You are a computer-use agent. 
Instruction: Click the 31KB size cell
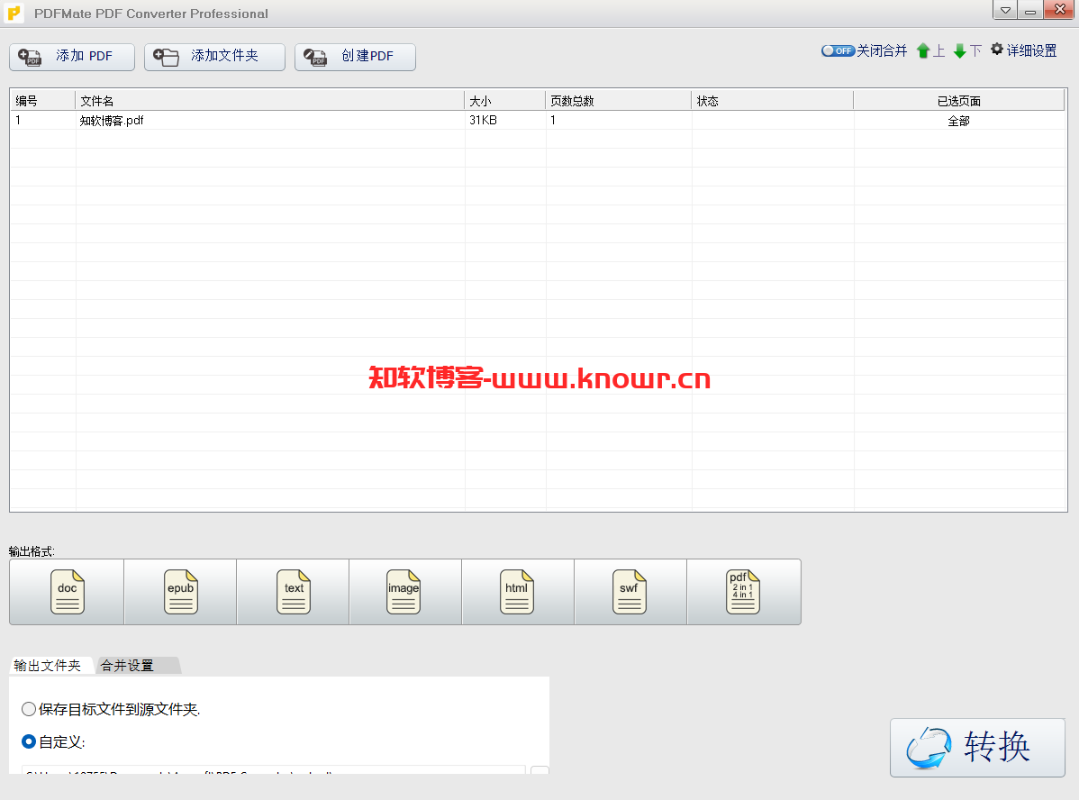click(x=505, y=121)
